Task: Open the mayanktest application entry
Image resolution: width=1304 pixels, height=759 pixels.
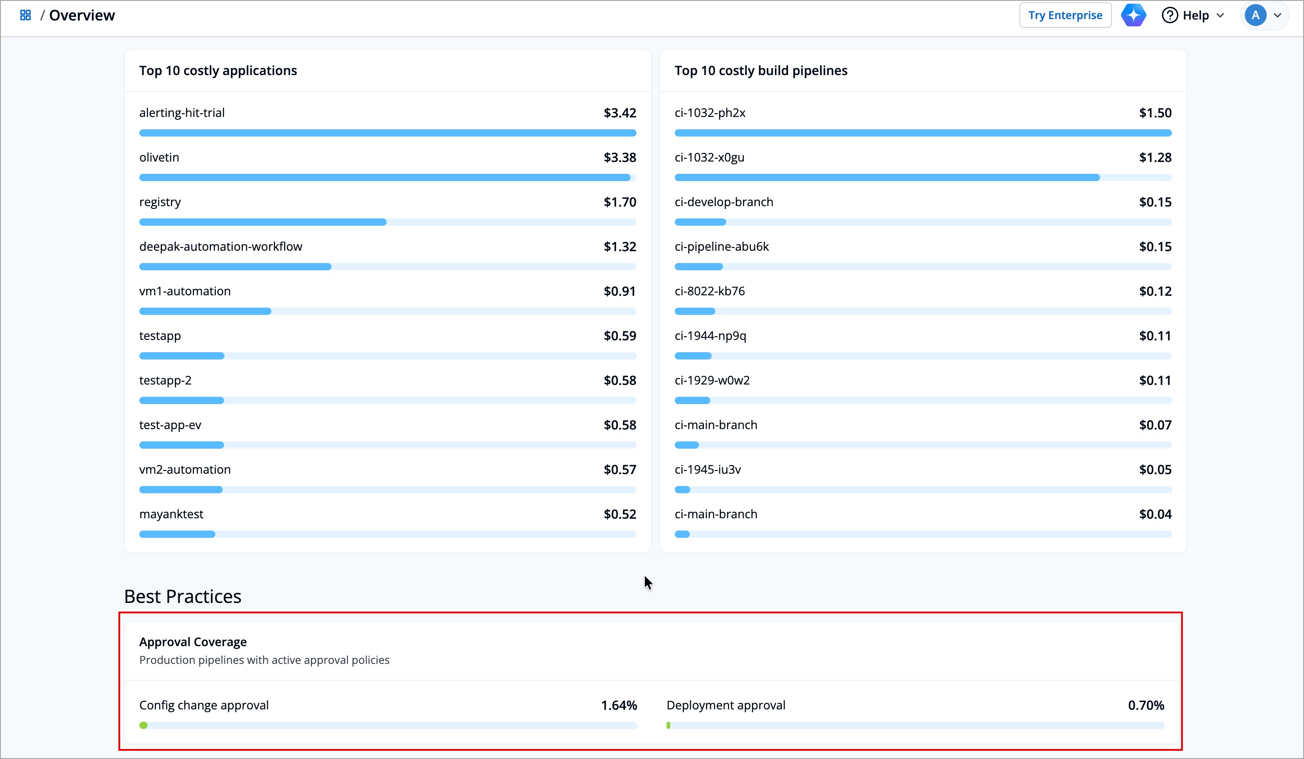Action: click(x=171, y=514)
